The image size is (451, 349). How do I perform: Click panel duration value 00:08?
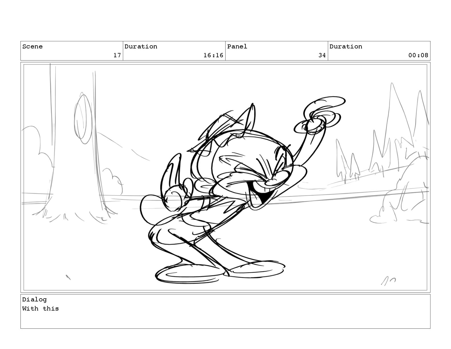[418, 55]
